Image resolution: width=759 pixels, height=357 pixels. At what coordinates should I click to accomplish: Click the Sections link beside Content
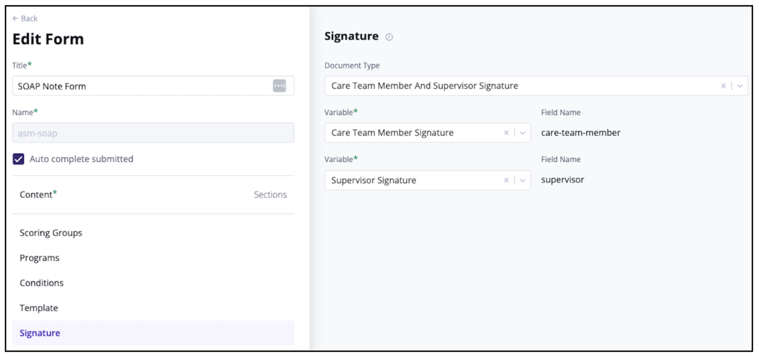270,195
